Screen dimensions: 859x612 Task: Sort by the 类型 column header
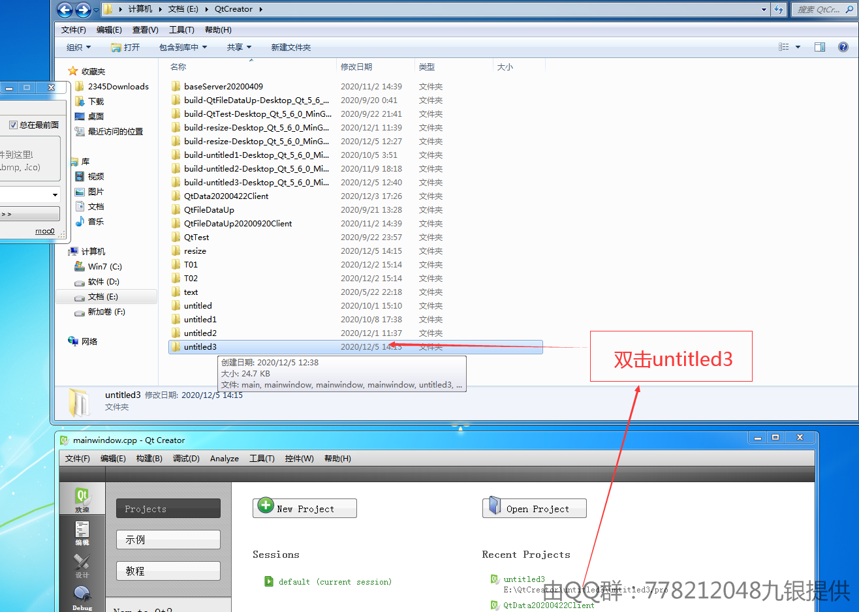pyautogui.click(x=427, y=67)
